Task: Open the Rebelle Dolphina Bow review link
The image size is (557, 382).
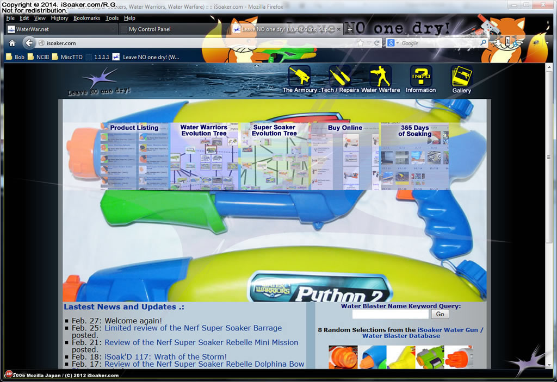Action: (x=205, y=364)
